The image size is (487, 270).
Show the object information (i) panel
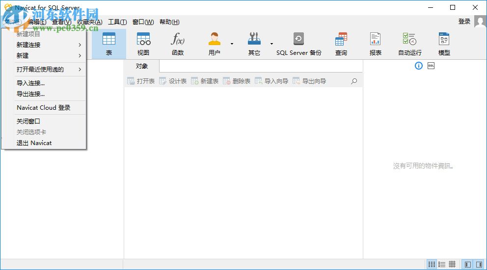point(419,66)
